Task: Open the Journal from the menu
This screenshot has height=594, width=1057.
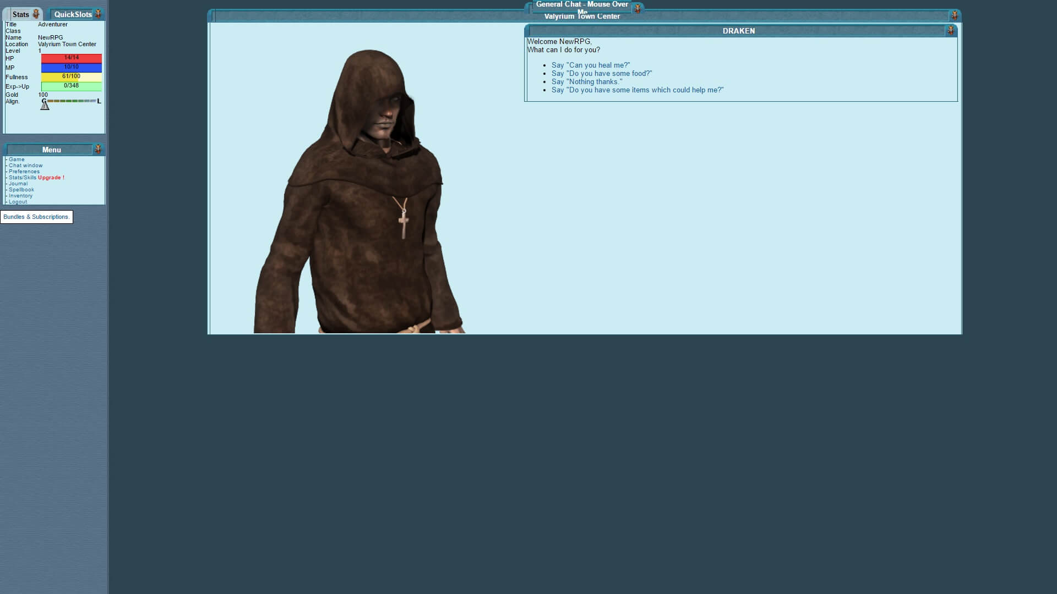Action: click(18, 184)
